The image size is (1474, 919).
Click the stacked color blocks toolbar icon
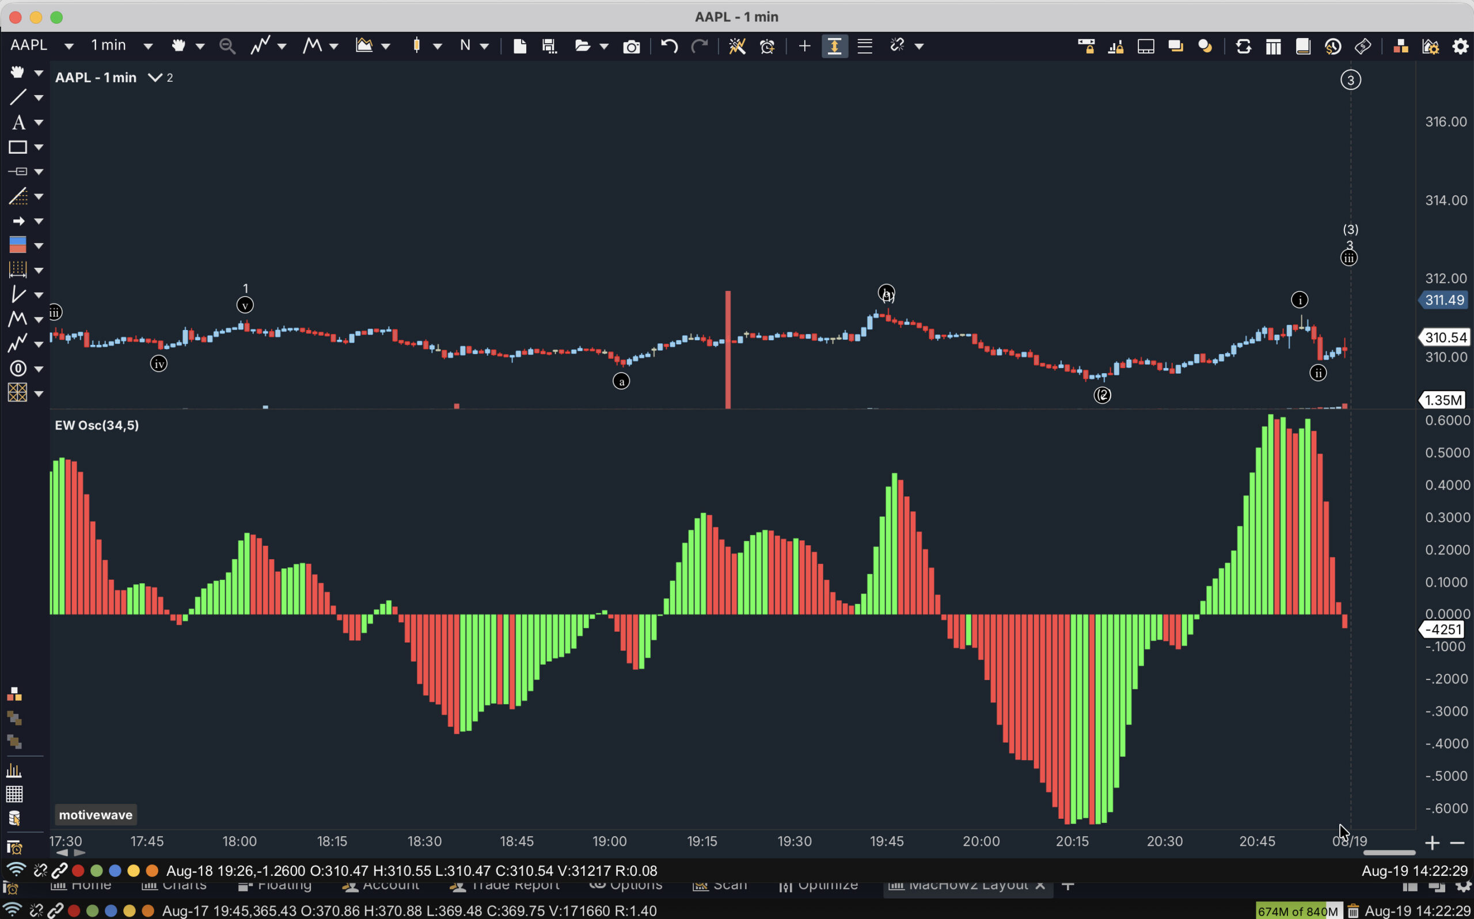coord(1400,46)
